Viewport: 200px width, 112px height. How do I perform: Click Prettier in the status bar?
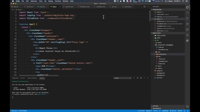[180, 111]
